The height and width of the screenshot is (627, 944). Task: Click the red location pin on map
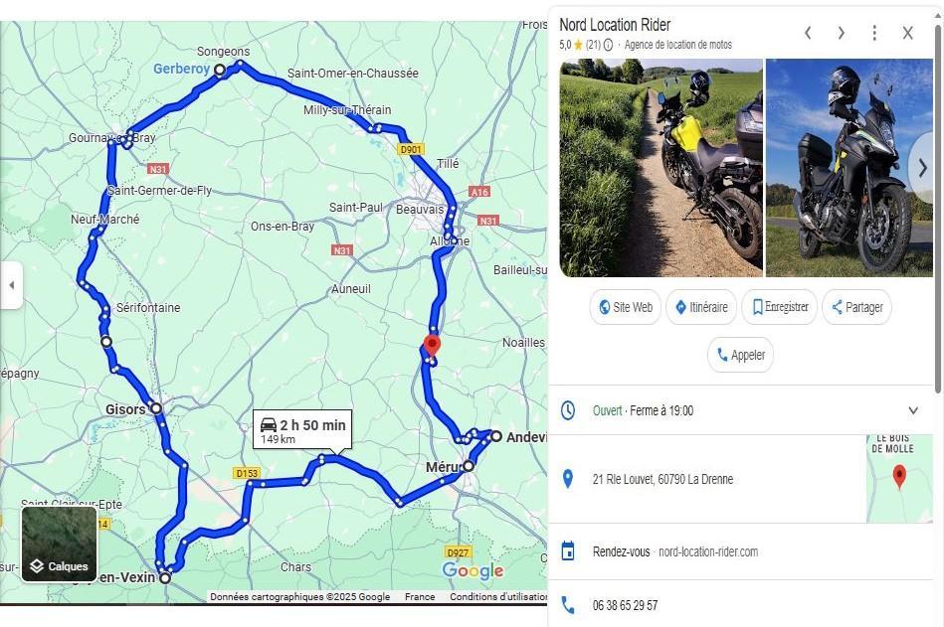(x=432, y=346)
